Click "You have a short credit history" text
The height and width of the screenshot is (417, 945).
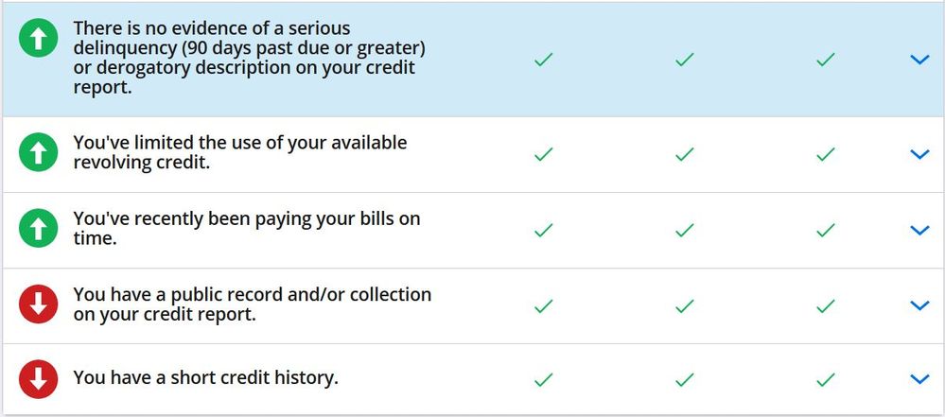click(205, 378)
